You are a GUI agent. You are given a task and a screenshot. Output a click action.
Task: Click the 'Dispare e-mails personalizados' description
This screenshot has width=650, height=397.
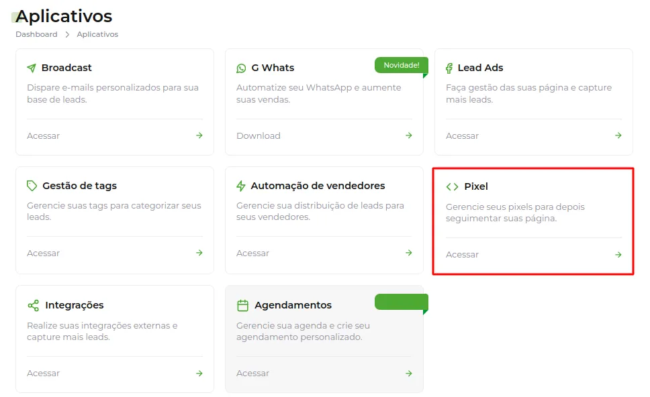[x=113, y=94]
